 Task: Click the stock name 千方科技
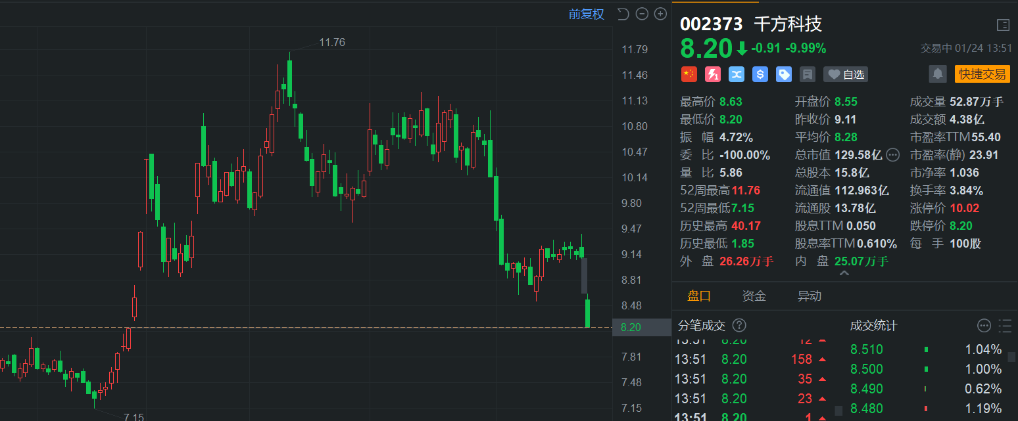(787, 24)
